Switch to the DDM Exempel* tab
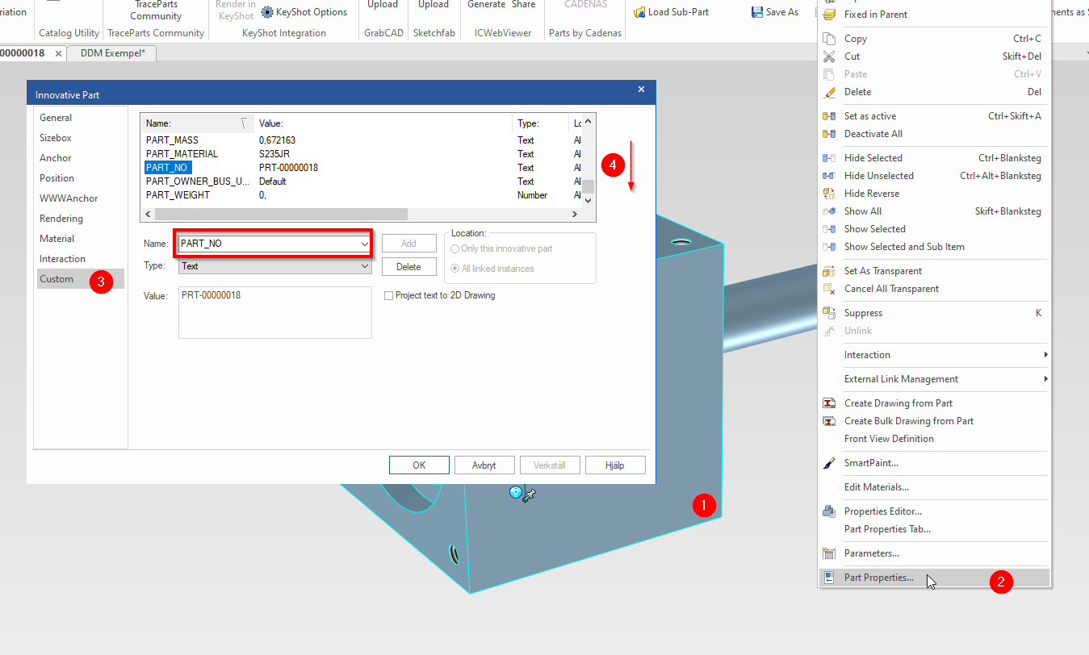1089x655 pixels. point(112,53)
